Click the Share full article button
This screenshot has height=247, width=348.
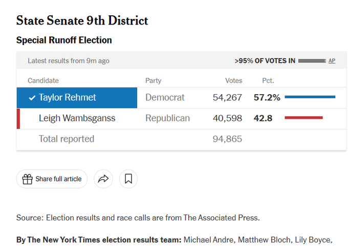[52, 179]
